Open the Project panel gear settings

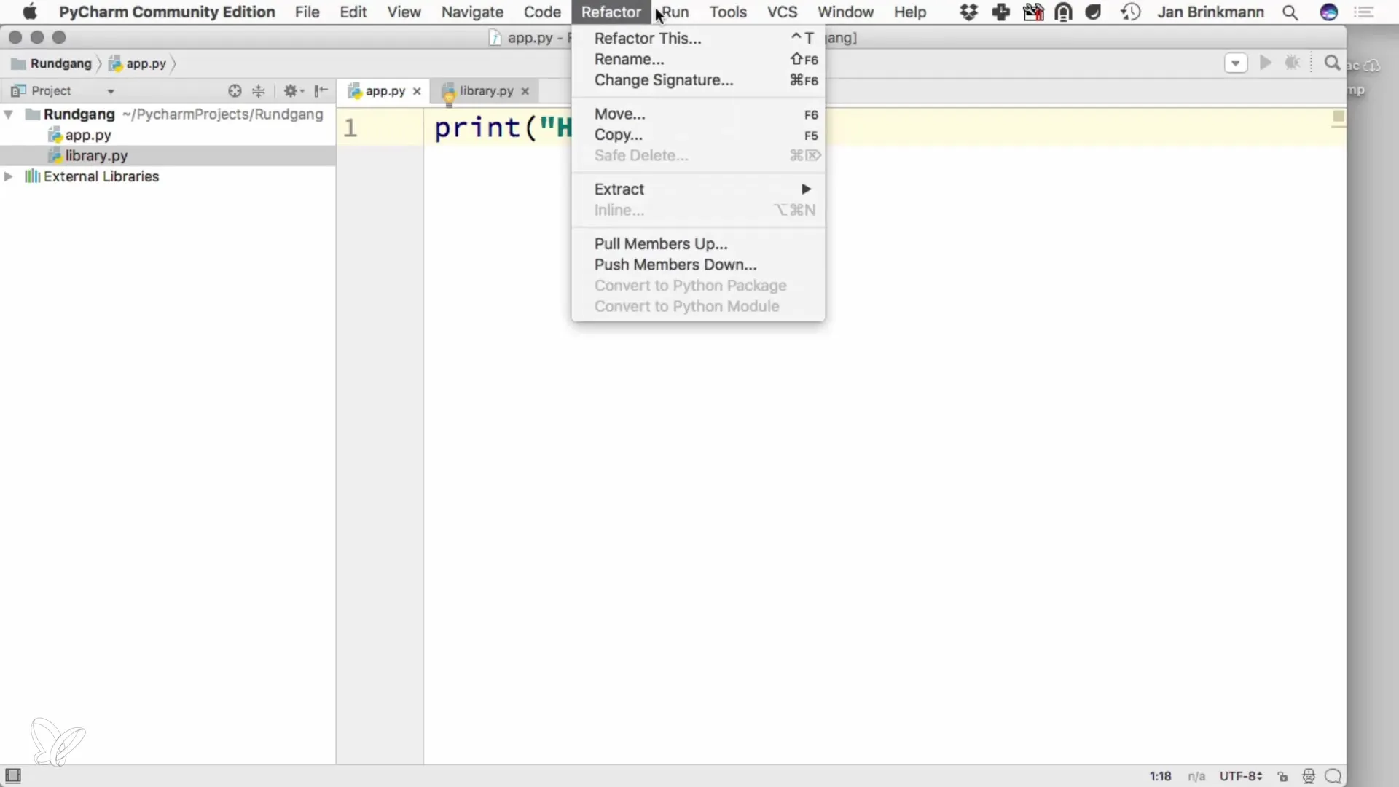pyautogui.click(x=294, y=91)
